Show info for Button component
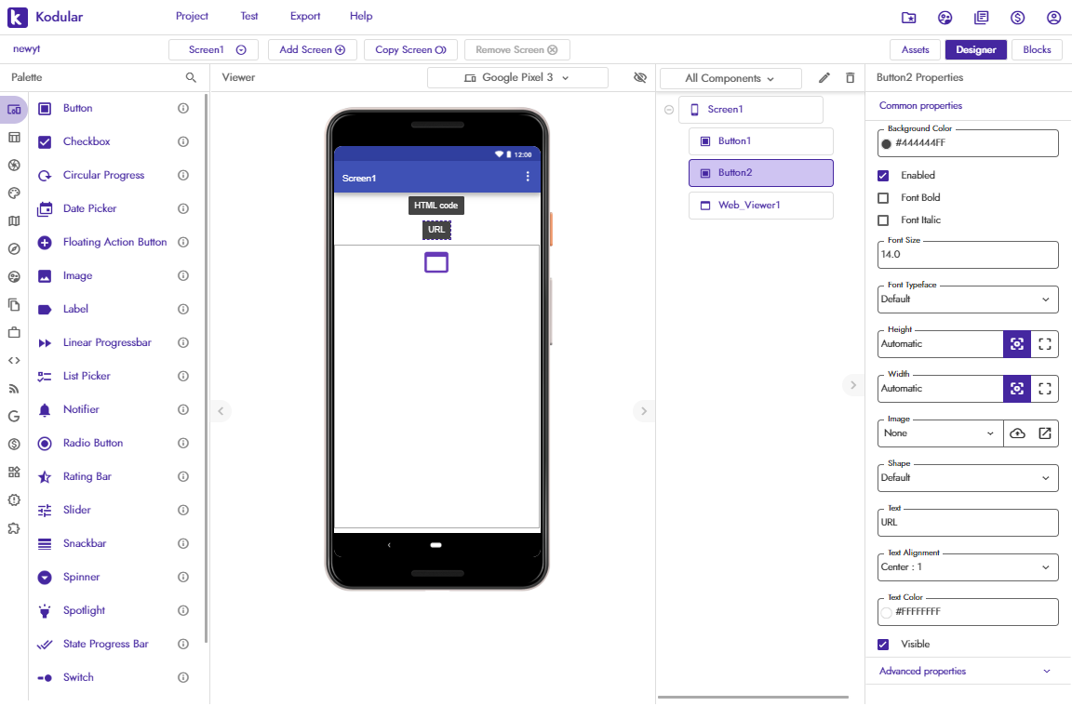 pos(183,108)
